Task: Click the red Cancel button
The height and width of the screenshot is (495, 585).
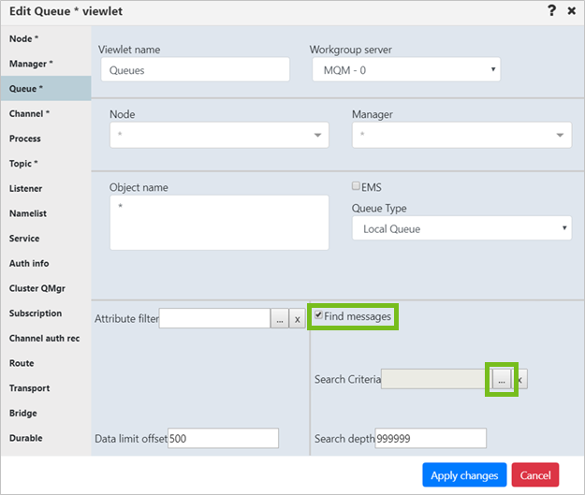Action: (x=535, y=474)
